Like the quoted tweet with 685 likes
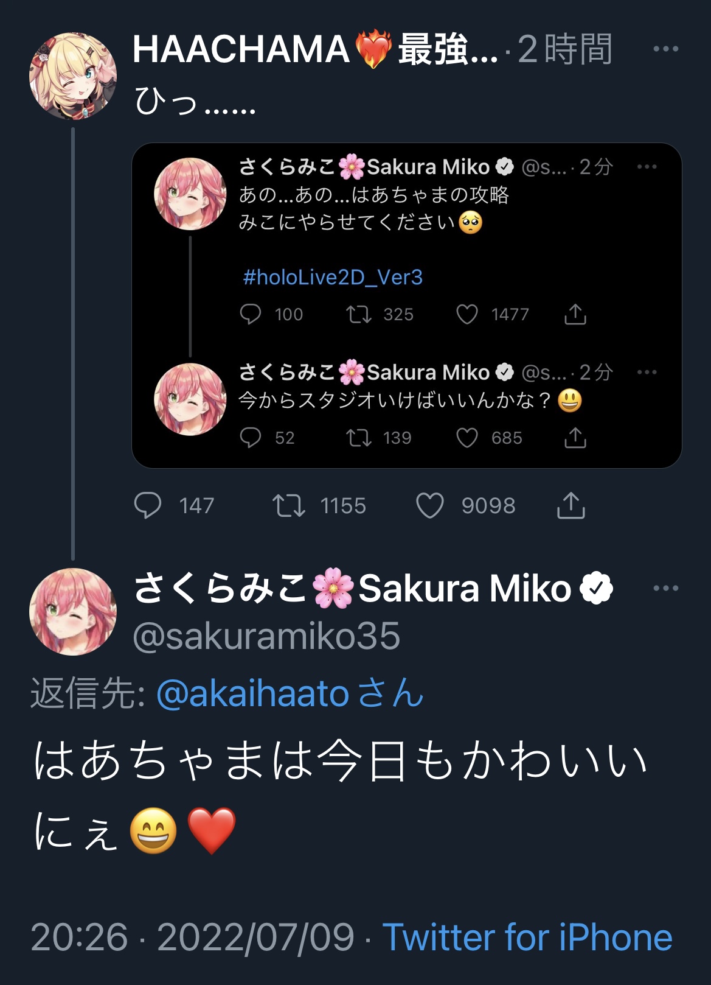This screenshot has width=711, height=985. click(467, 438)
